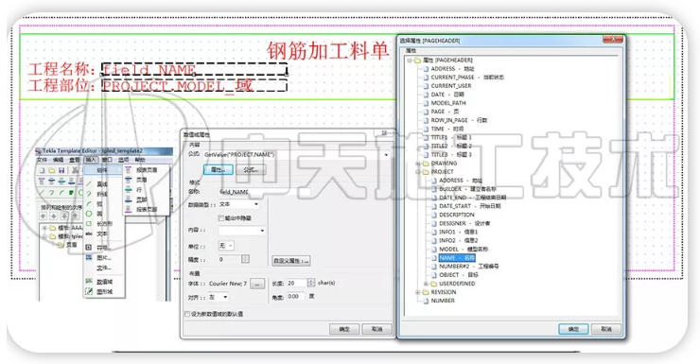Open the formula (公式) combo box dropdown arrow
This screenshot has height=364, width=700.
pyautogui.click(x=386, y=155)
